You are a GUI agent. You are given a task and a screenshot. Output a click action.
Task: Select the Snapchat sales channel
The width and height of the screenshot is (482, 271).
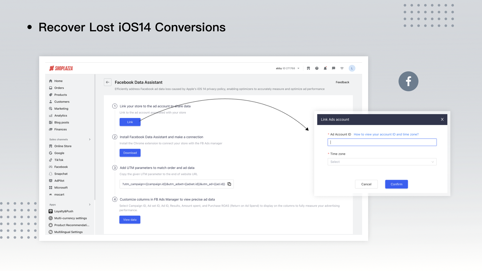click(61, 174)
